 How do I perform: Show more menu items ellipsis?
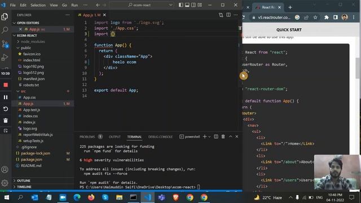85,5
